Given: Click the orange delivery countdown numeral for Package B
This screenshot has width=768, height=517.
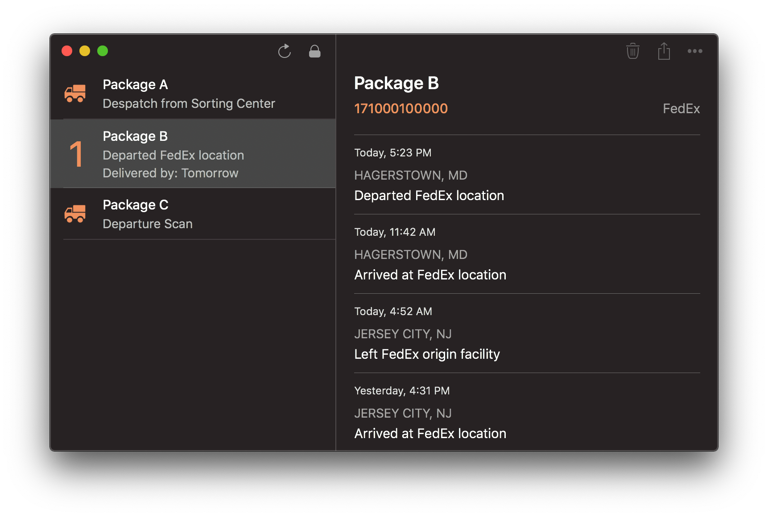Looking at the screenshot, I should (77, 154).
